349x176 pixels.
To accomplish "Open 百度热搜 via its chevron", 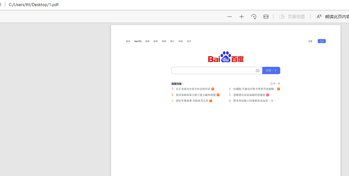I will (183, 84).
